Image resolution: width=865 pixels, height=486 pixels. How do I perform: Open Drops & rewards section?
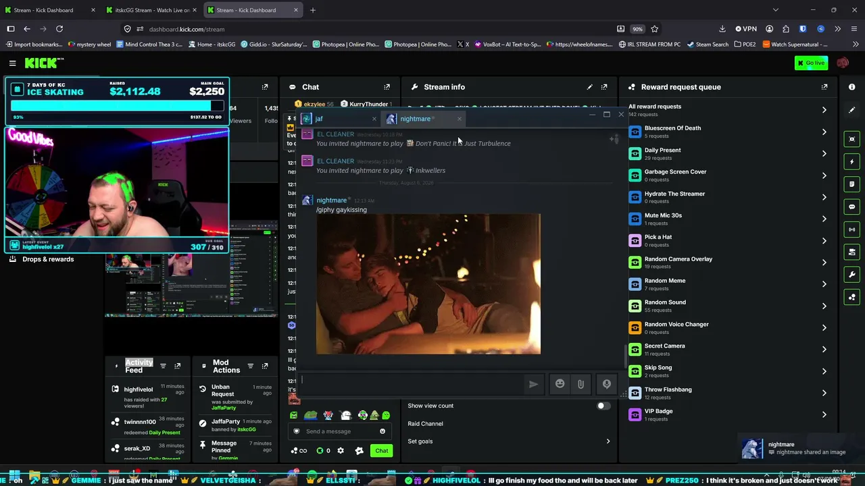click(x=41, y=259)
